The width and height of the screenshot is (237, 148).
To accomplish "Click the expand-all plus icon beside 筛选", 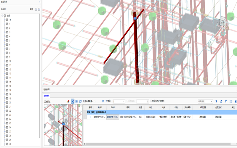I will (x=36, y=9).
